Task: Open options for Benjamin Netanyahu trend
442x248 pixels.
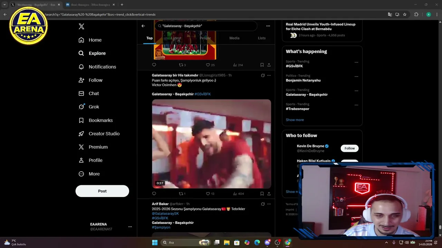Action: (x=356, y=76)
